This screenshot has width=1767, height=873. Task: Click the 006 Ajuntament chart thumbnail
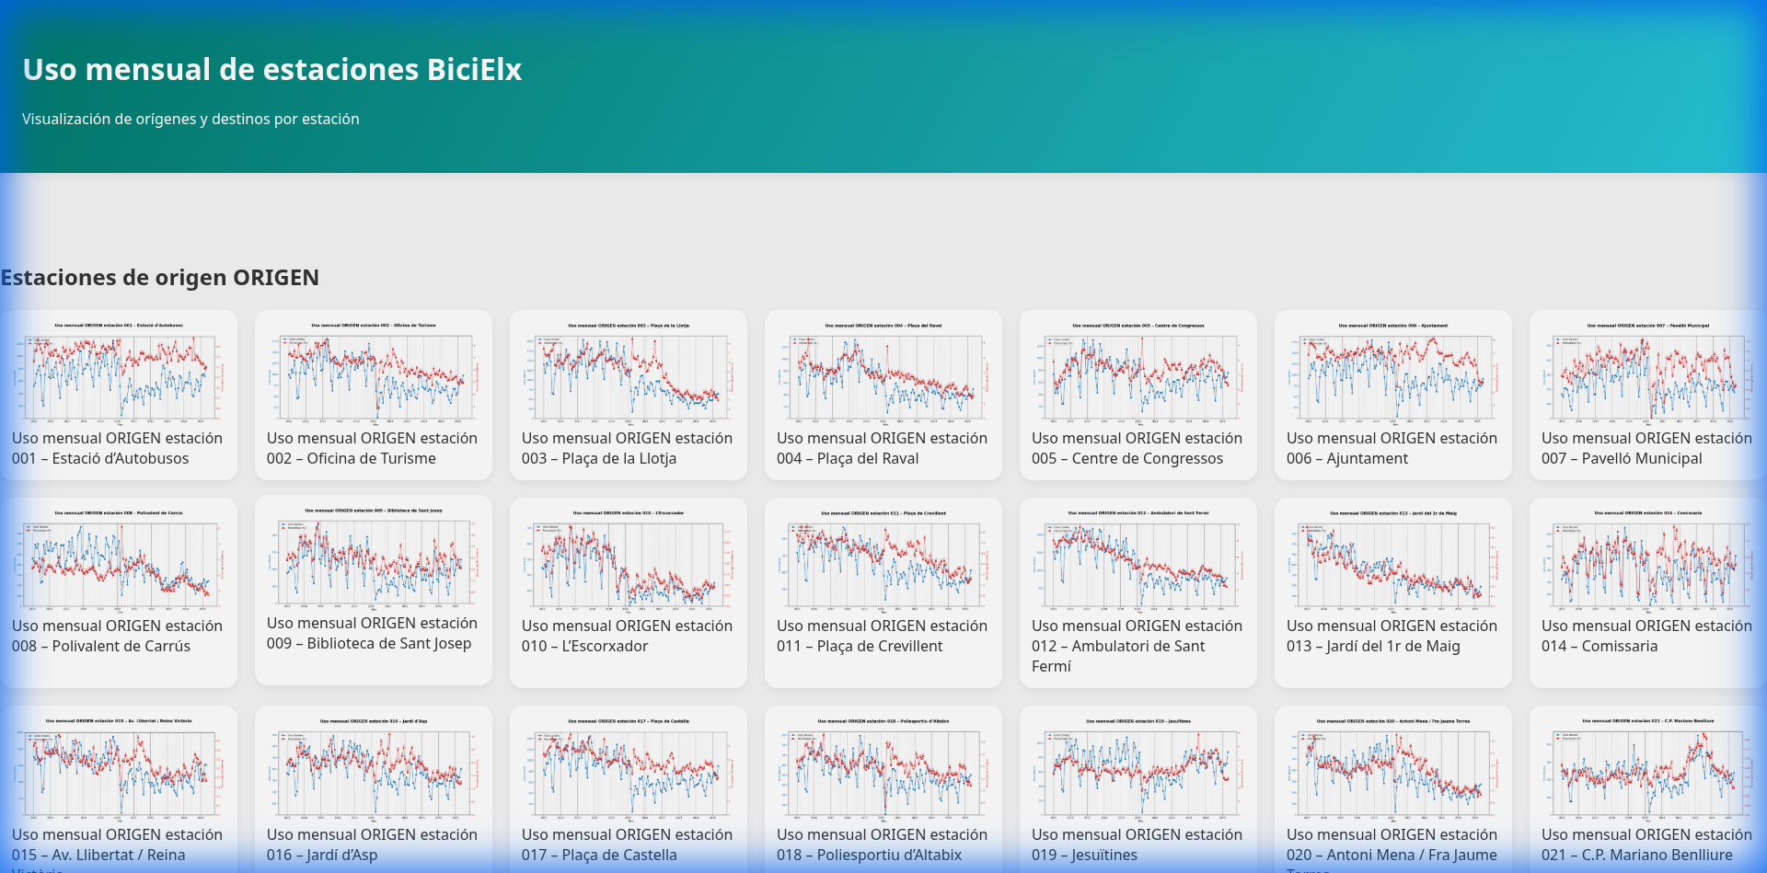click(x=1393, y=372)
